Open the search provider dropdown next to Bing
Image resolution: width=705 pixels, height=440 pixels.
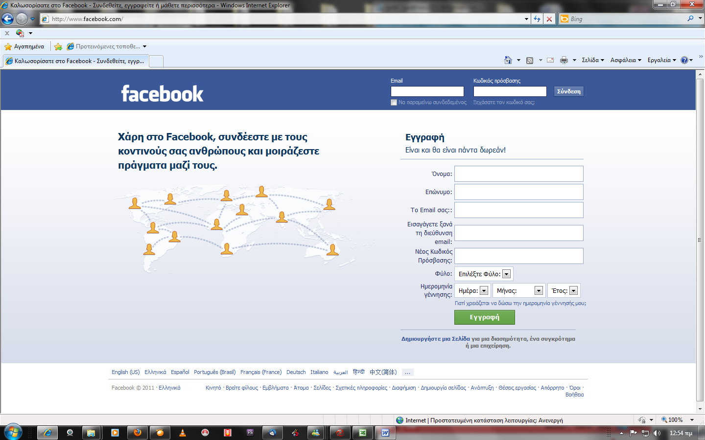click(x=700, y=19)
